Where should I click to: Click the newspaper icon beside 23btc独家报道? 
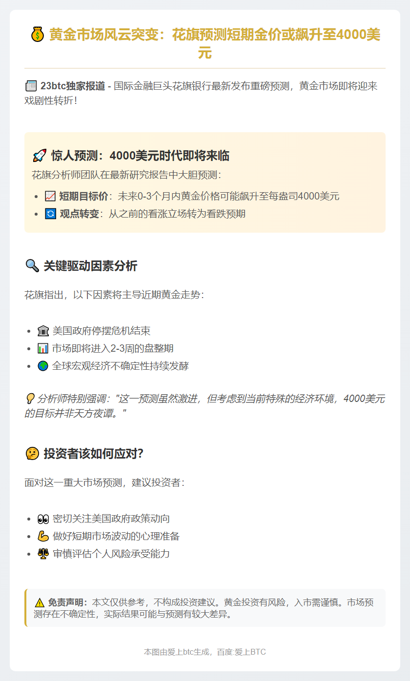pyautogui.click(x=31, y=86)
